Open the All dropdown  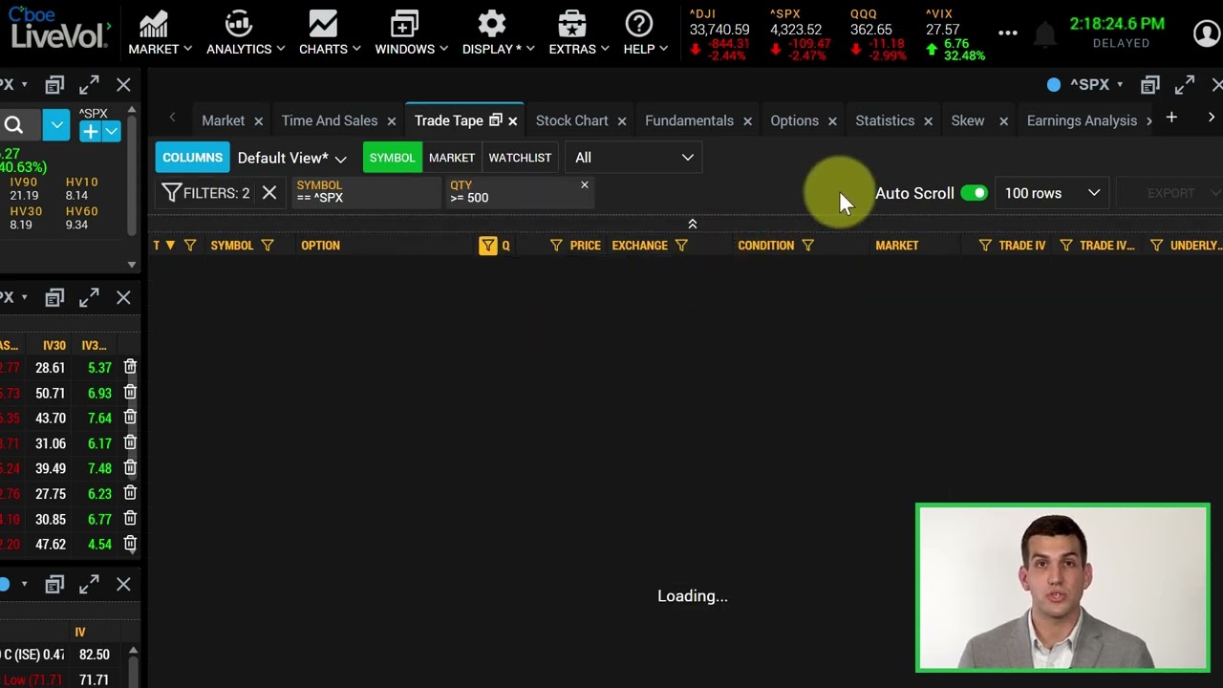point(634,158)
